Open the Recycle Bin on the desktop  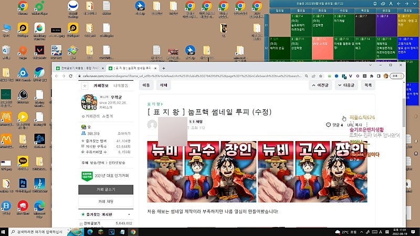click(6, 51)
